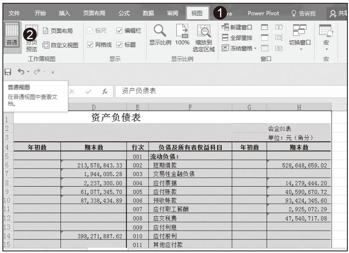Click cell containing 528,648,659.02

(299, 165)
